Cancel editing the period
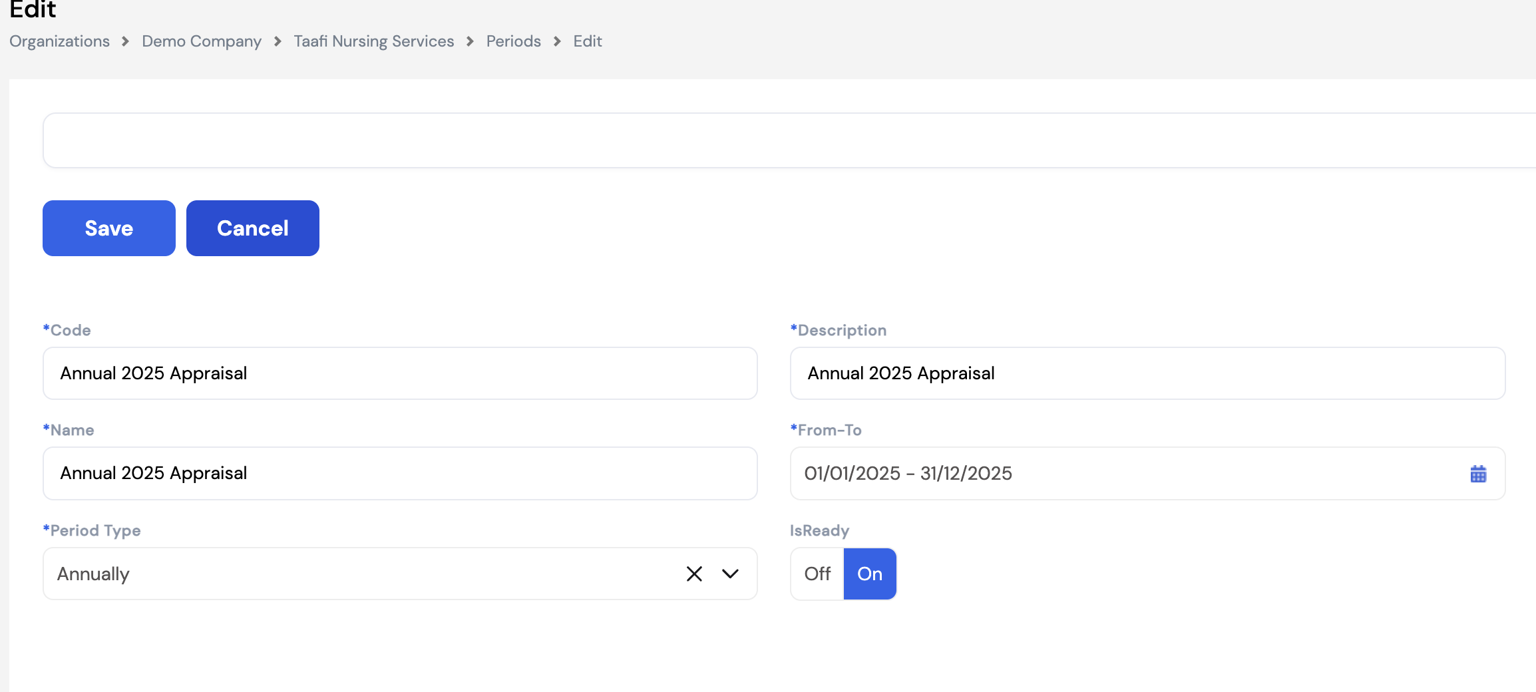The image size is (1536, 692). (x=253, y=228)
